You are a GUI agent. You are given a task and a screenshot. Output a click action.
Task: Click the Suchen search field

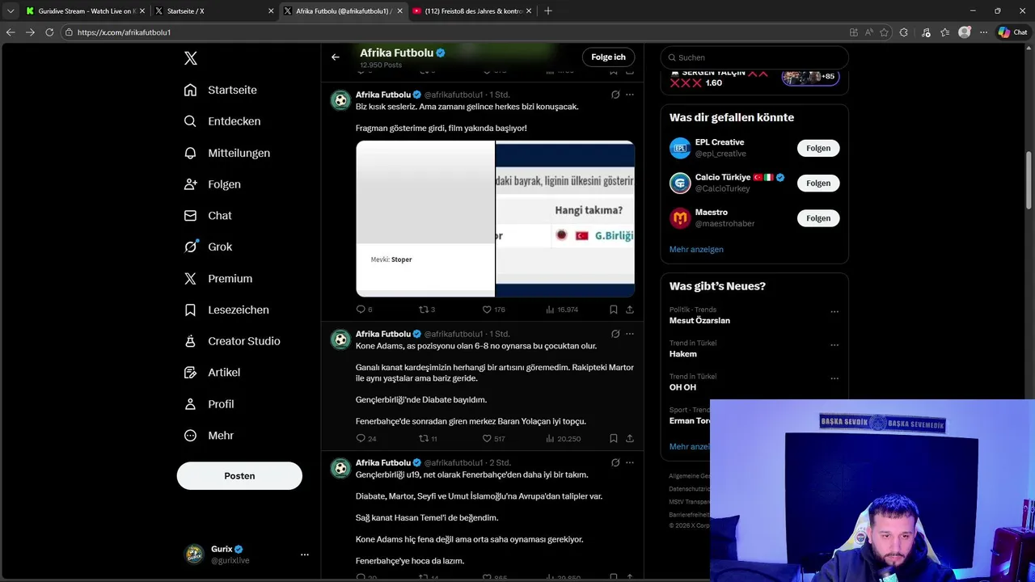tap(754, 57)
